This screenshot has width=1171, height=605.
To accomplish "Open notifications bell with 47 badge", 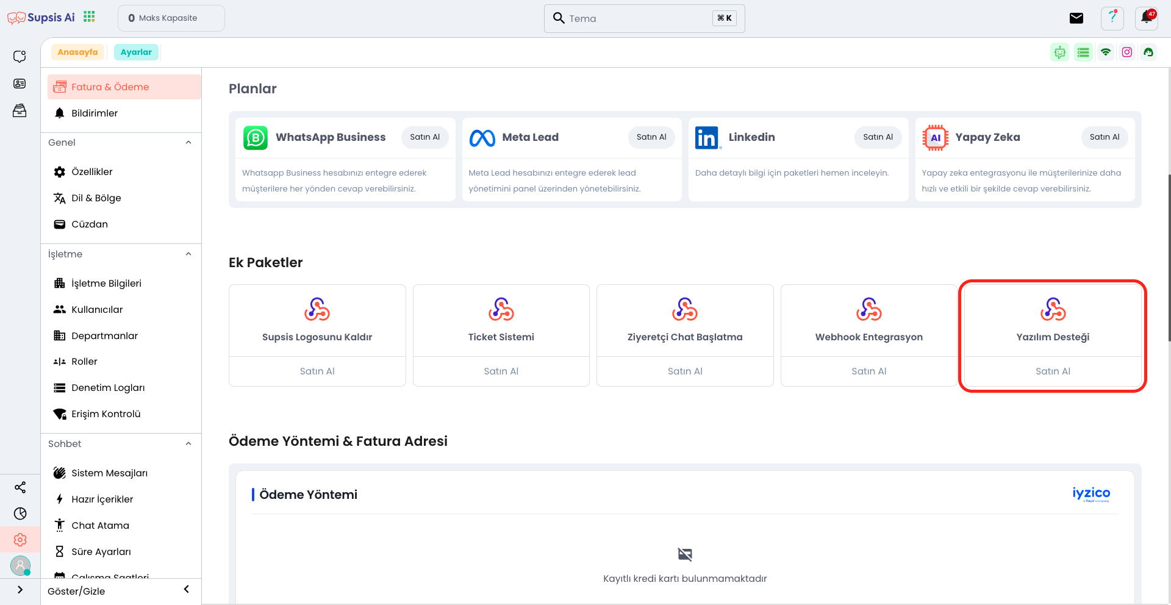I will click(1147, 18).
